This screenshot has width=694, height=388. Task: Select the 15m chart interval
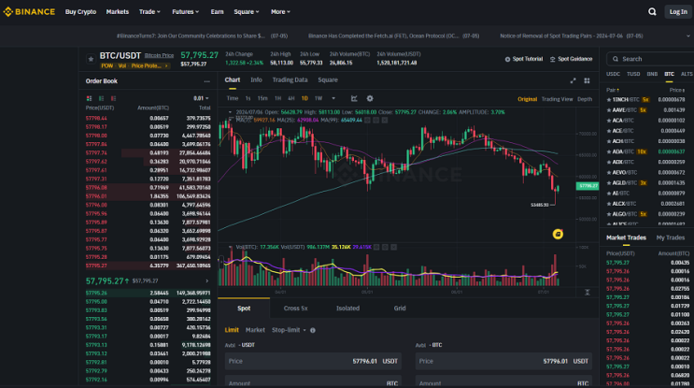[x=262, y=98]
